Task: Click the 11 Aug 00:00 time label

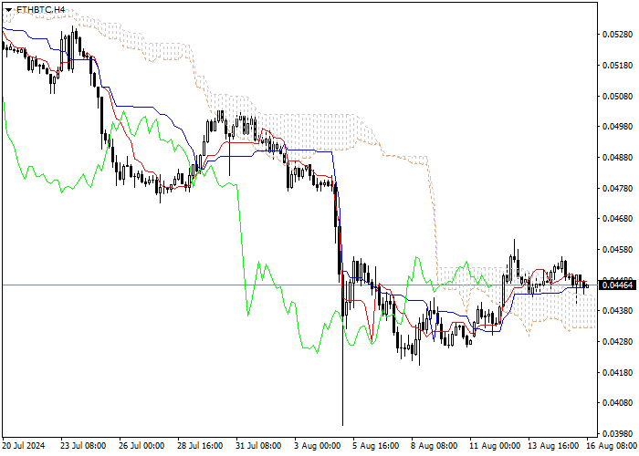Action: pyautogui.click(x=495, y=446)
